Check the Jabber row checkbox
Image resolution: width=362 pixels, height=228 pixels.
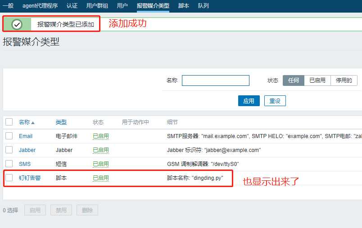click(x=9, y=150)
